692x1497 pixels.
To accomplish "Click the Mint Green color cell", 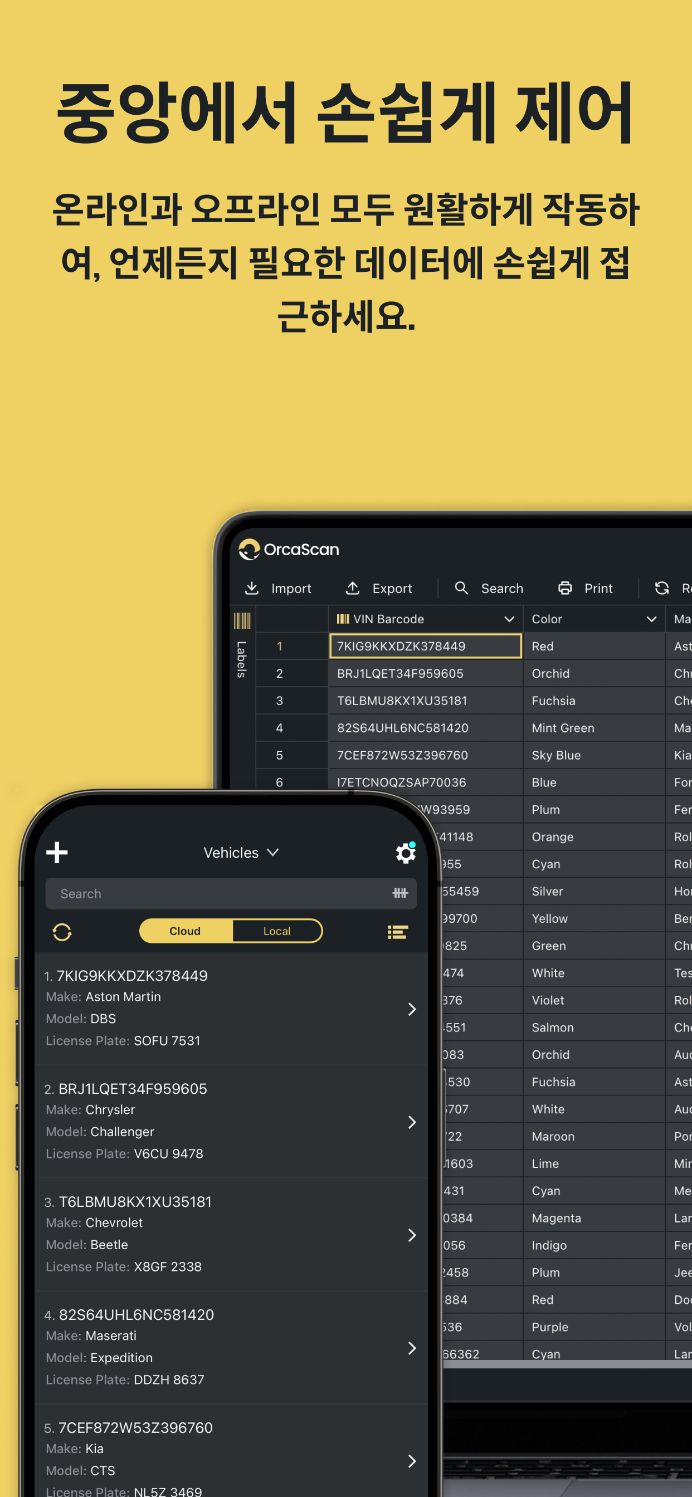I will coord(594,728).
